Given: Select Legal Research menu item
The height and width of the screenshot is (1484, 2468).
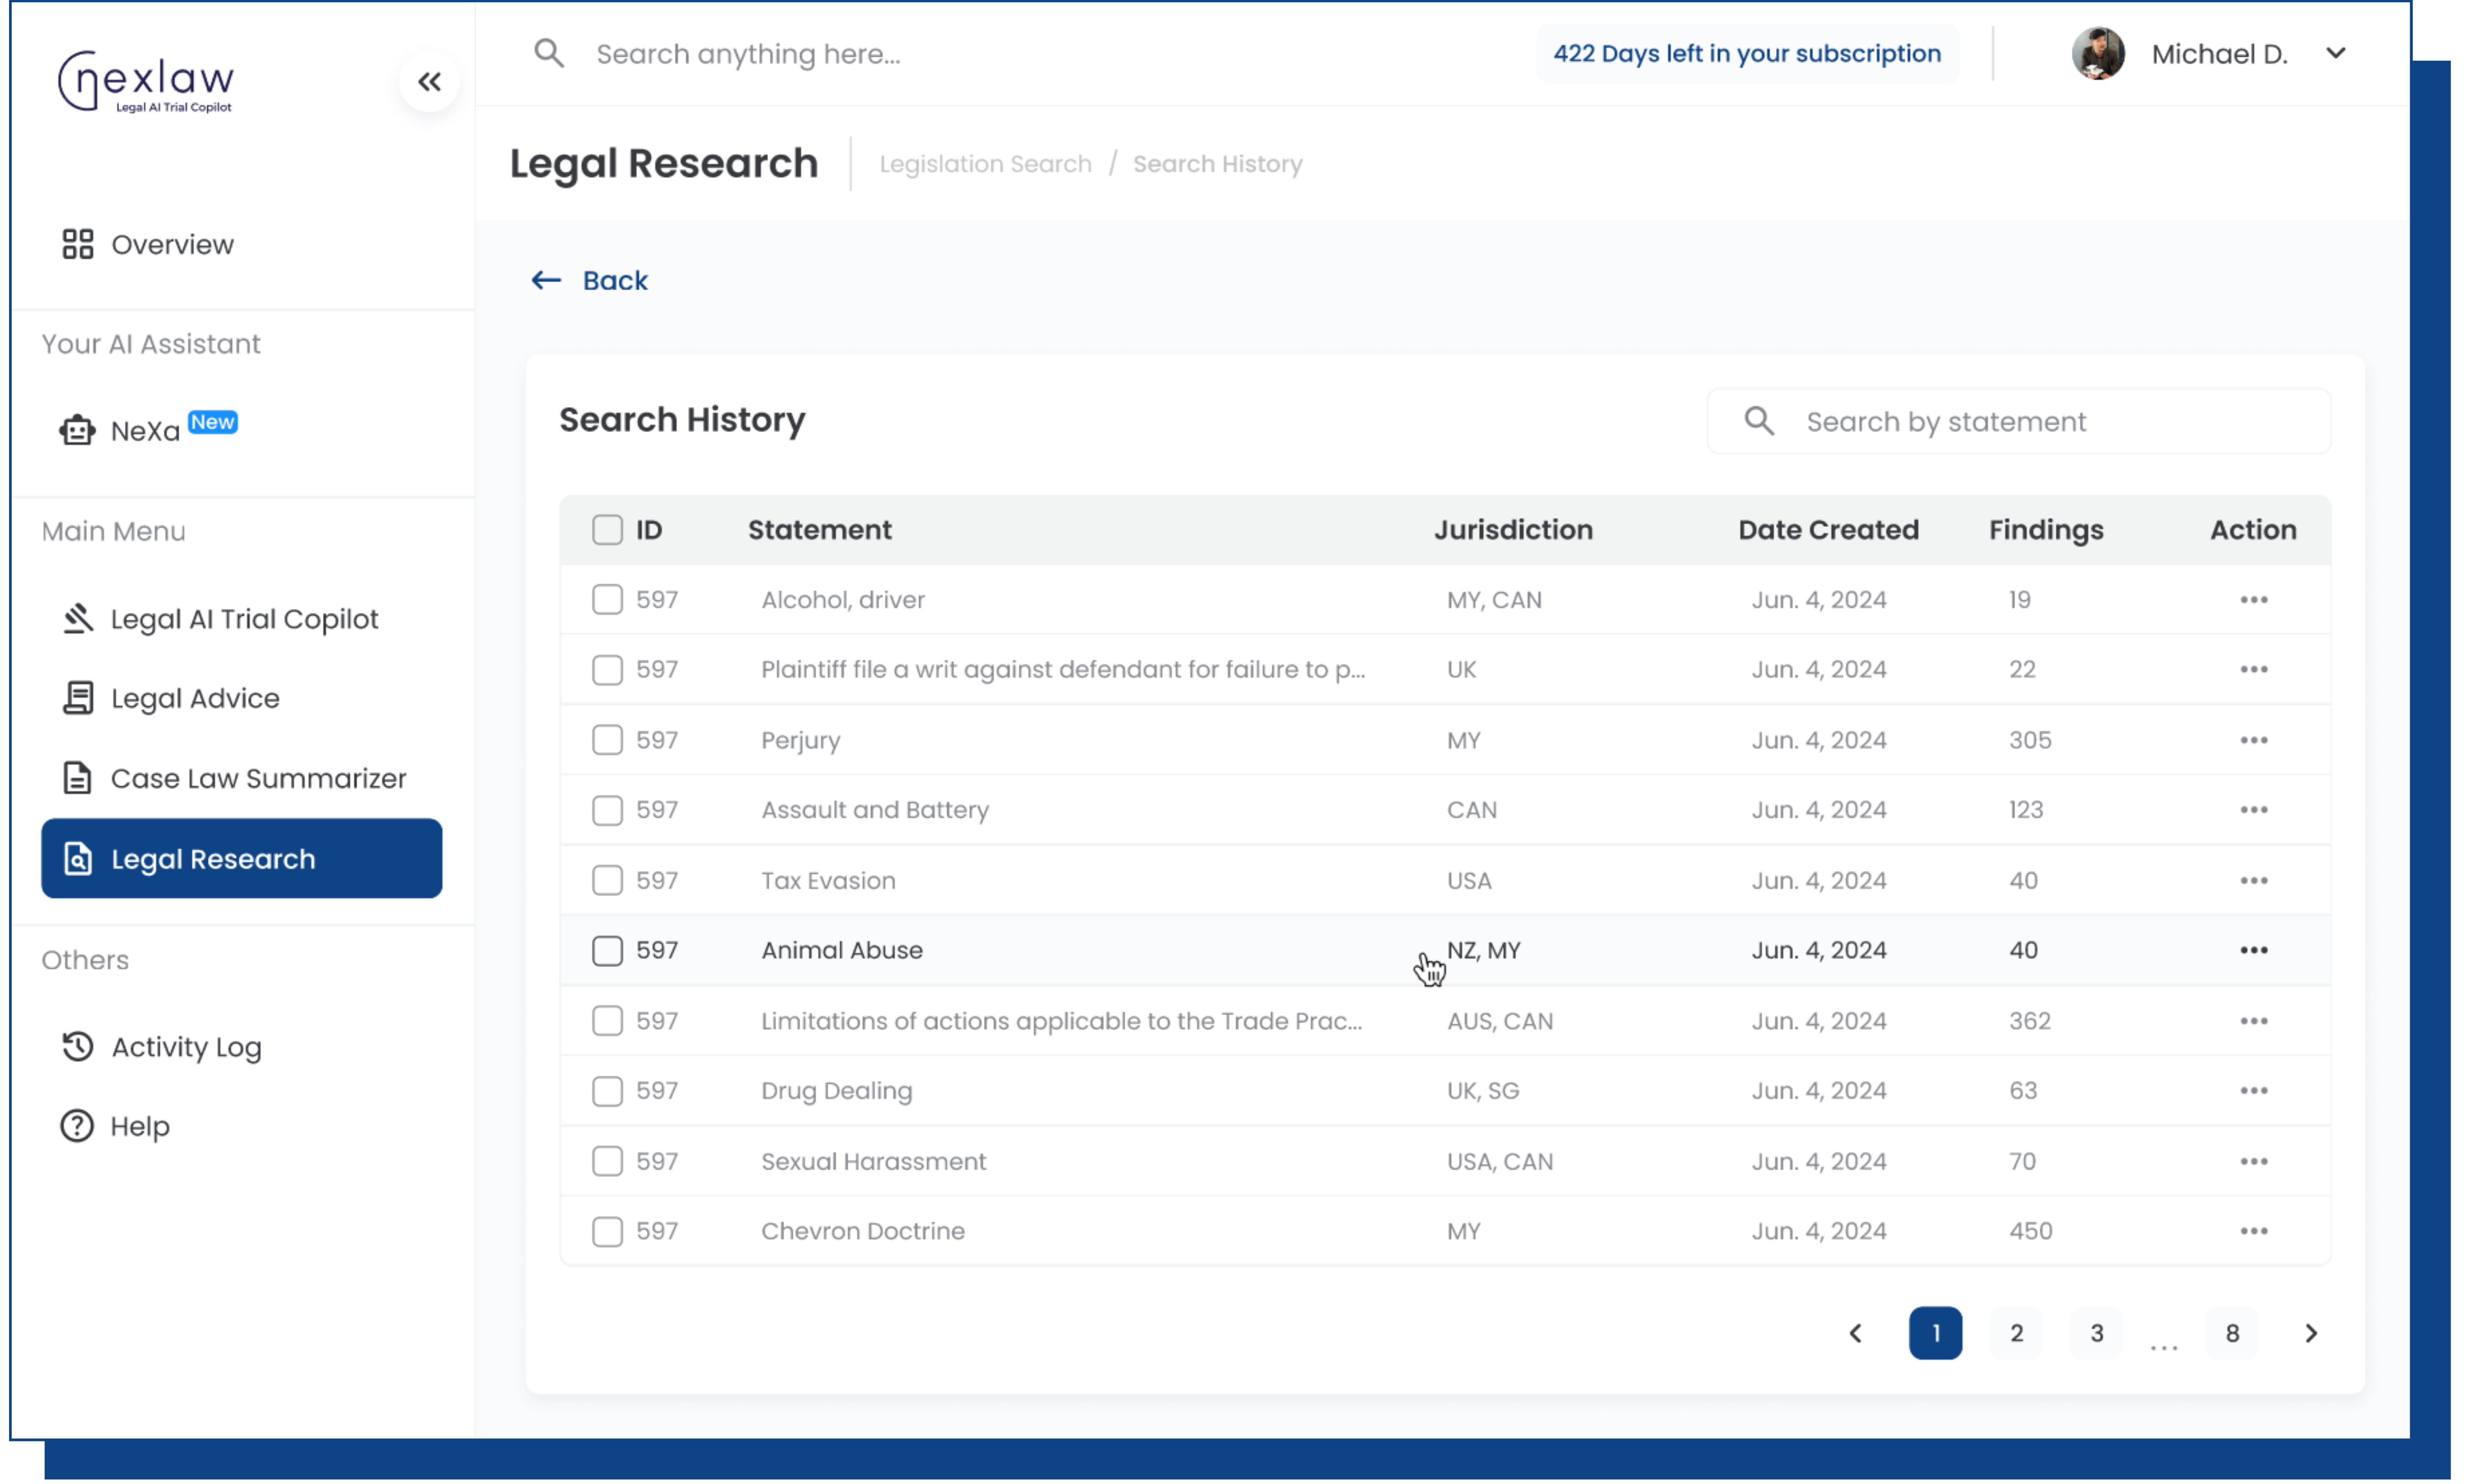Looking at the screenshot, I should click(x=241, y=858).
